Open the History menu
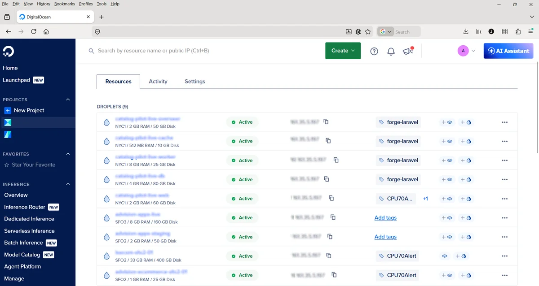The image size is (539, 286). pyautogui.click(x=44, y=4)
